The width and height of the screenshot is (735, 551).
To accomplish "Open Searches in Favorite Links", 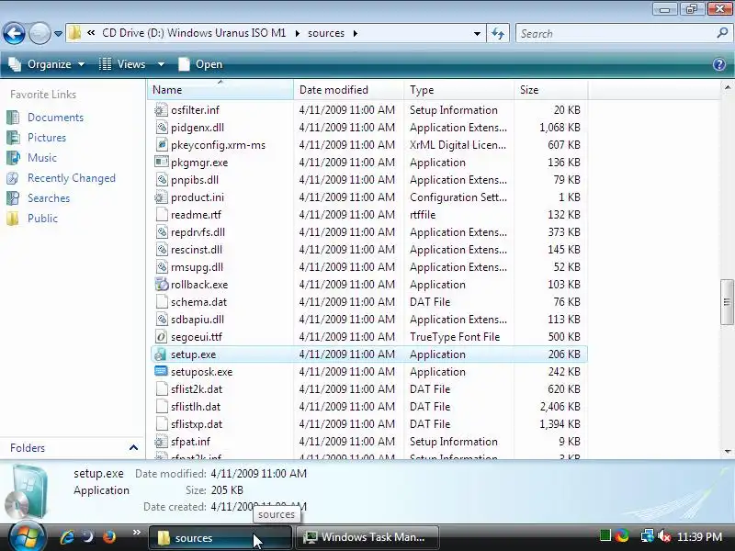I will (x=49, y=198).
